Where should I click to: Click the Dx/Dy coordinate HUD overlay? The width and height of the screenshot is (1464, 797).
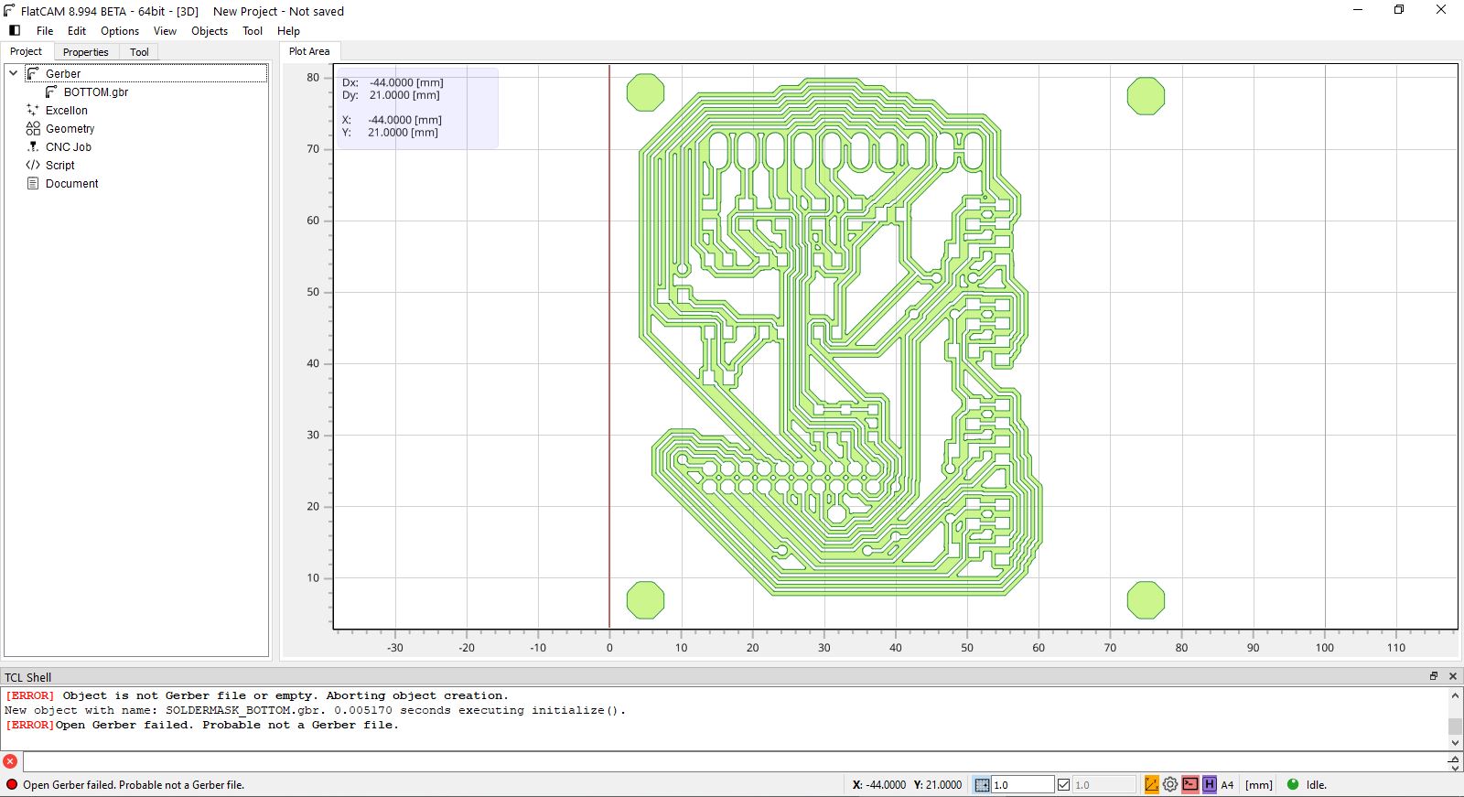(x=417, y=108)
